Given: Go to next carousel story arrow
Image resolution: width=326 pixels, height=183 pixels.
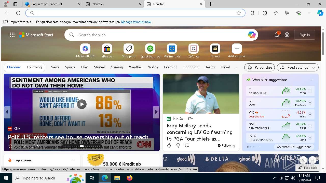Looking at the screenshot, I should (x=156, y=112).
